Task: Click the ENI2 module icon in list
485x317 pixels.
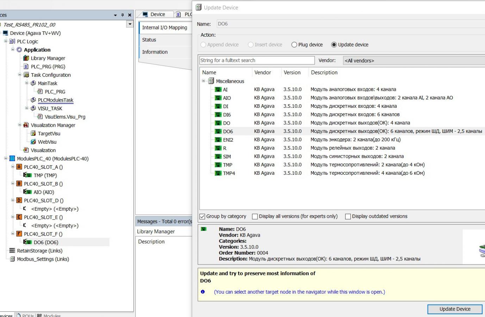Action: tap(218, 140)
